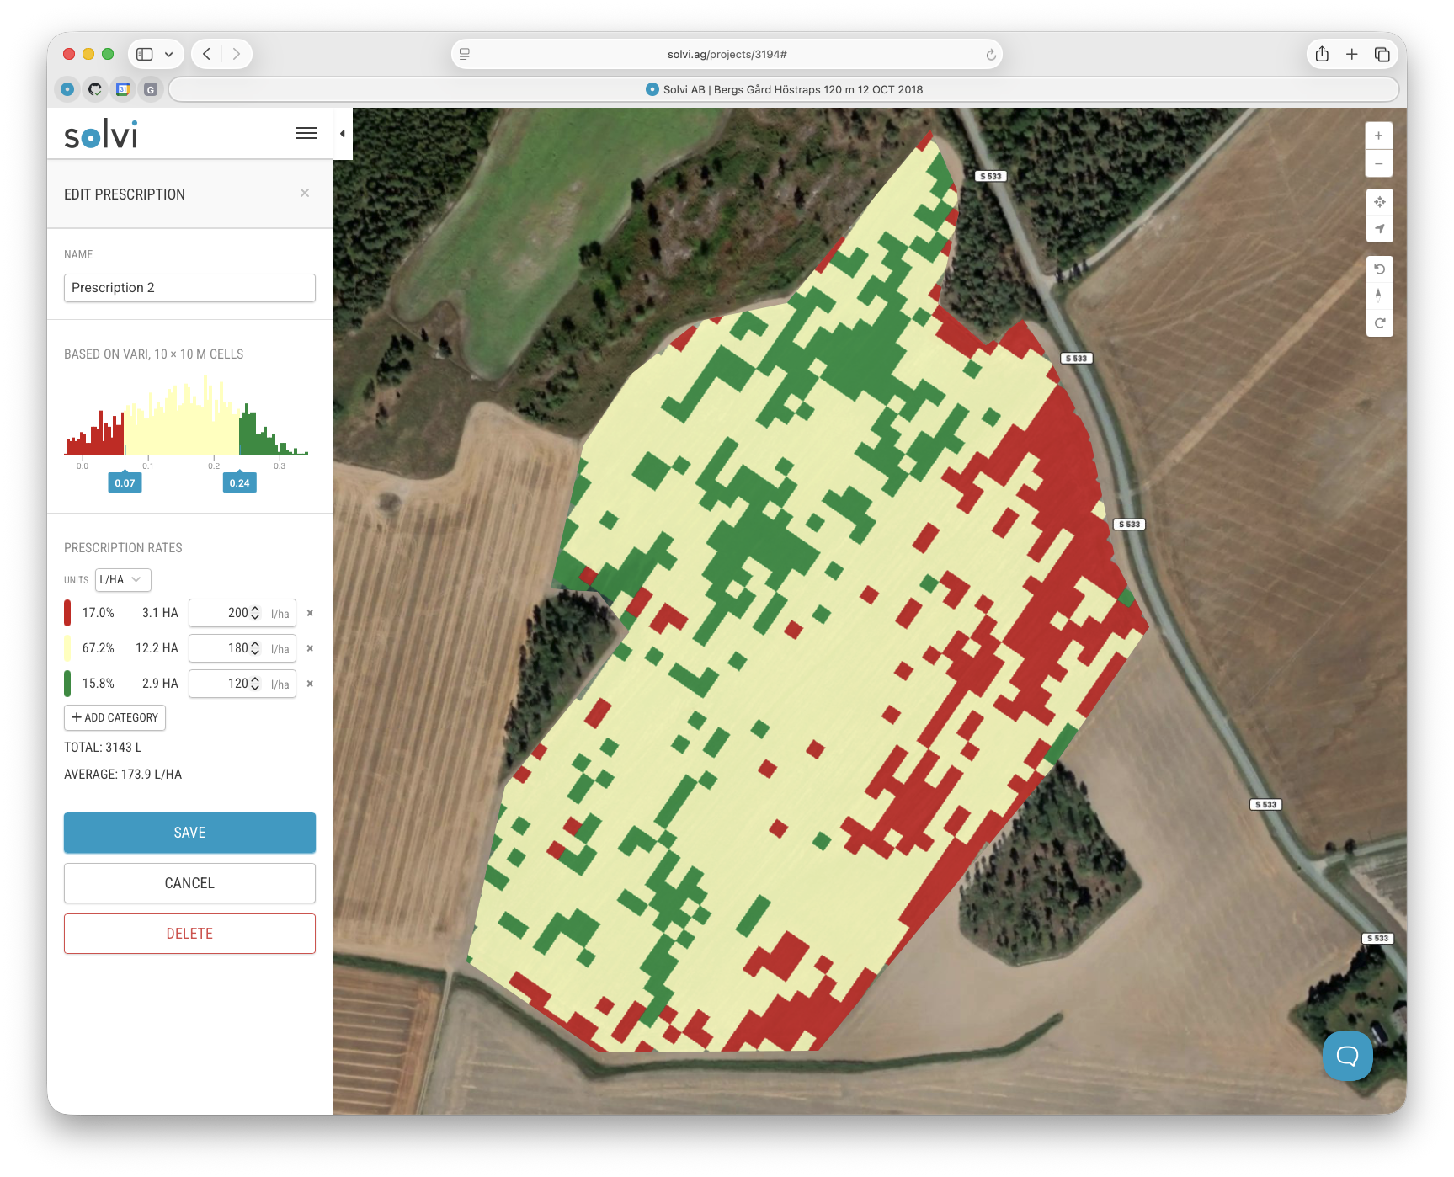Select the Solvi AB Bergs Gård tab
The height and width of the screenshot is (1177, 1454).
[x=784, y=89]
